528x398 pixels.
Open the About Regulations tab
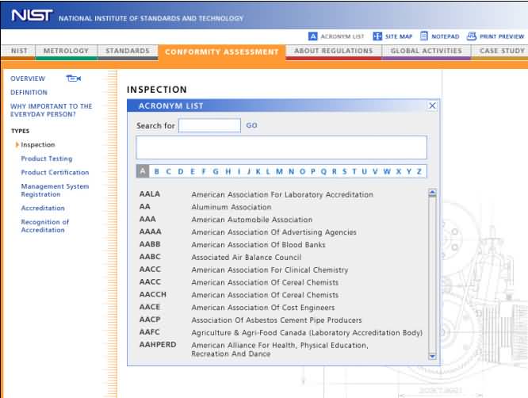pos(333,52)
